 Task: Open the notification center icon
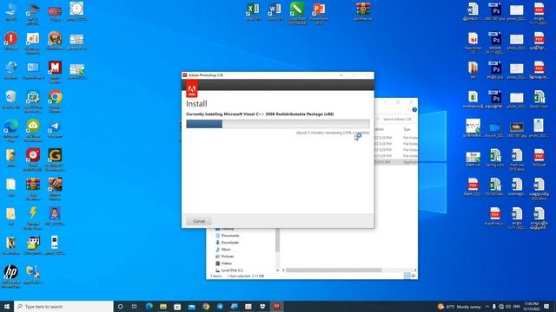tap(546, 306)
